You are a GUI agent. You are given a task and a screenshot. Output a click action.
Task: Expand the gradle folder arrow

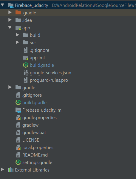pyautogui.click(x=10, y=87)
